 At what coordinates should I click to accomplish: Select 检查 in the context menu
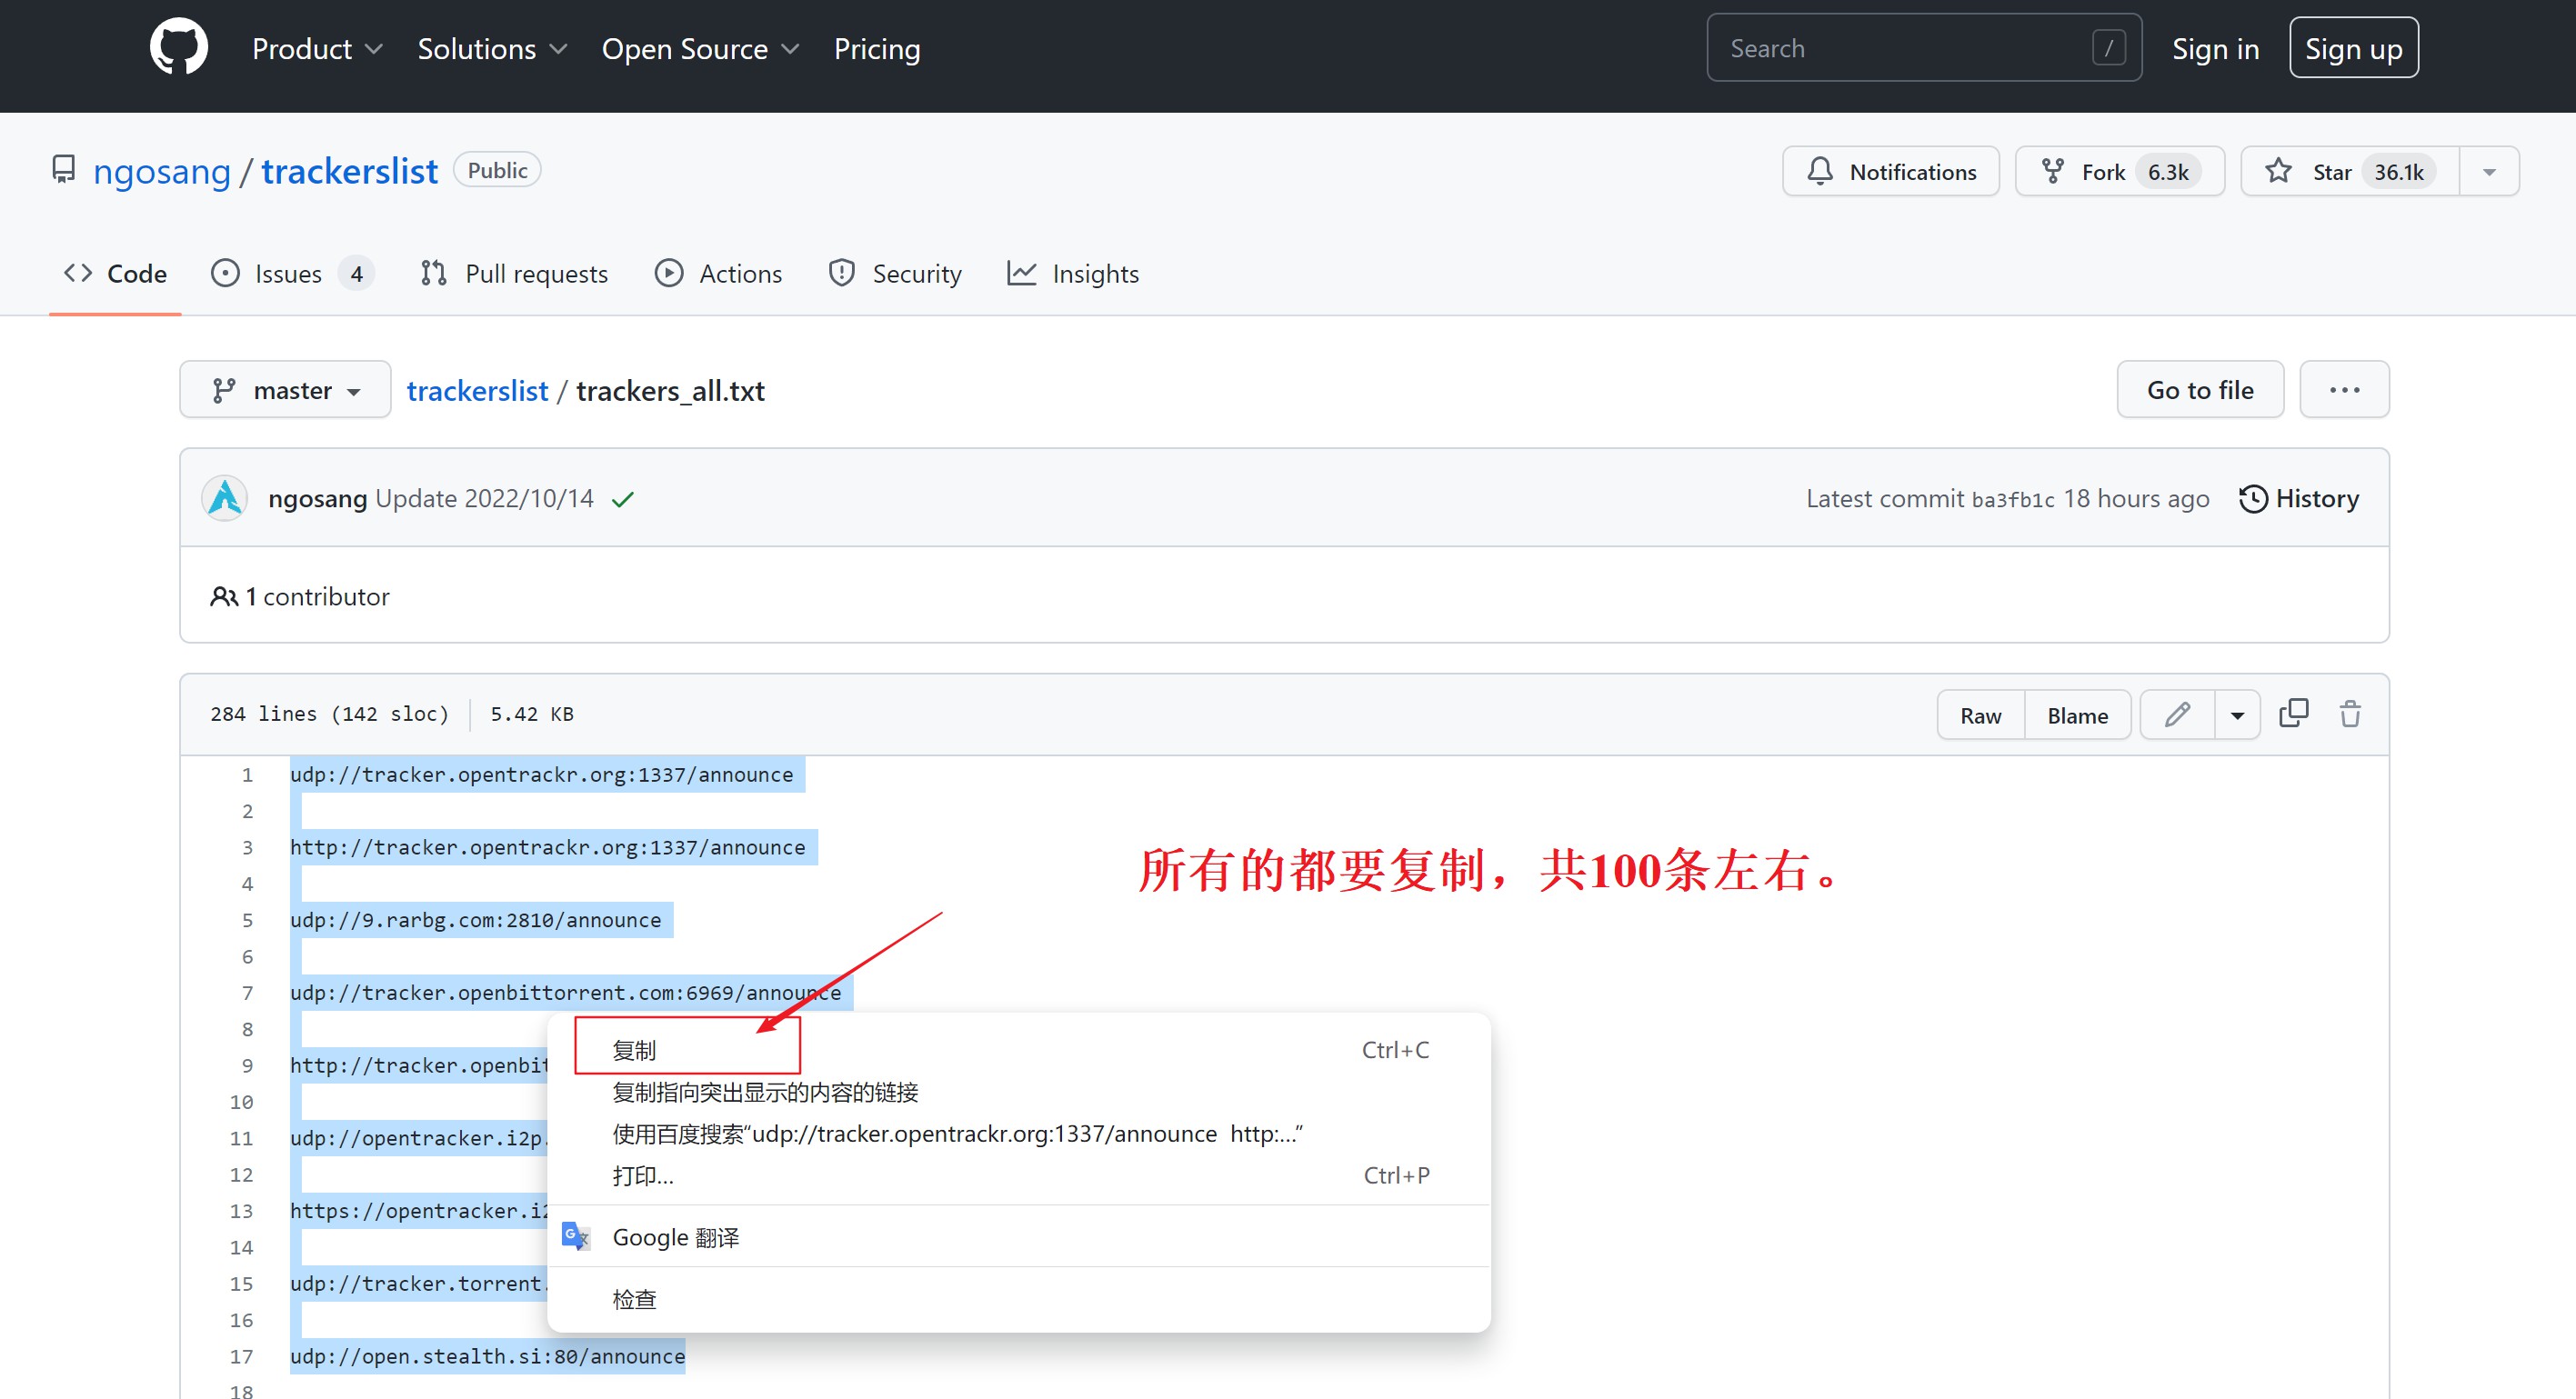1019,1300
